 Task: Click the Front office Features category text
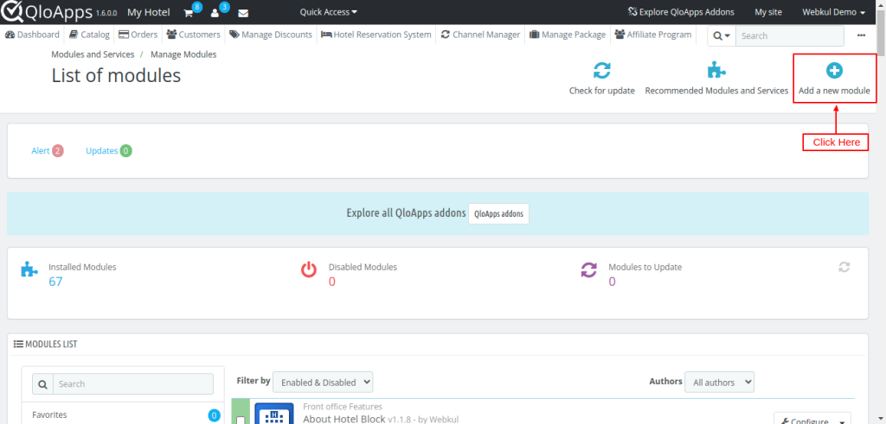(x=343, y=407)
